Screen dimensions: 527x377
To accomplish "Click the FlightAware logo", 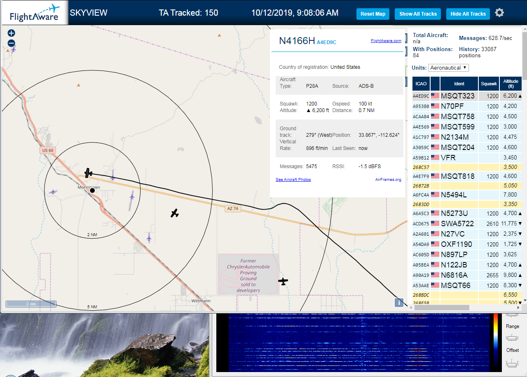I will [34, 13].
